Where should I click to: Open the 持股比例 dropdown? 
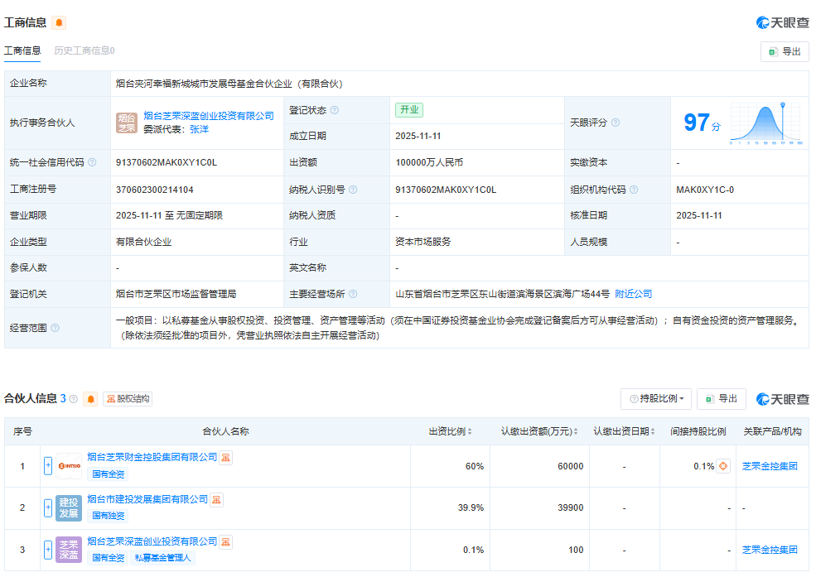656,399
